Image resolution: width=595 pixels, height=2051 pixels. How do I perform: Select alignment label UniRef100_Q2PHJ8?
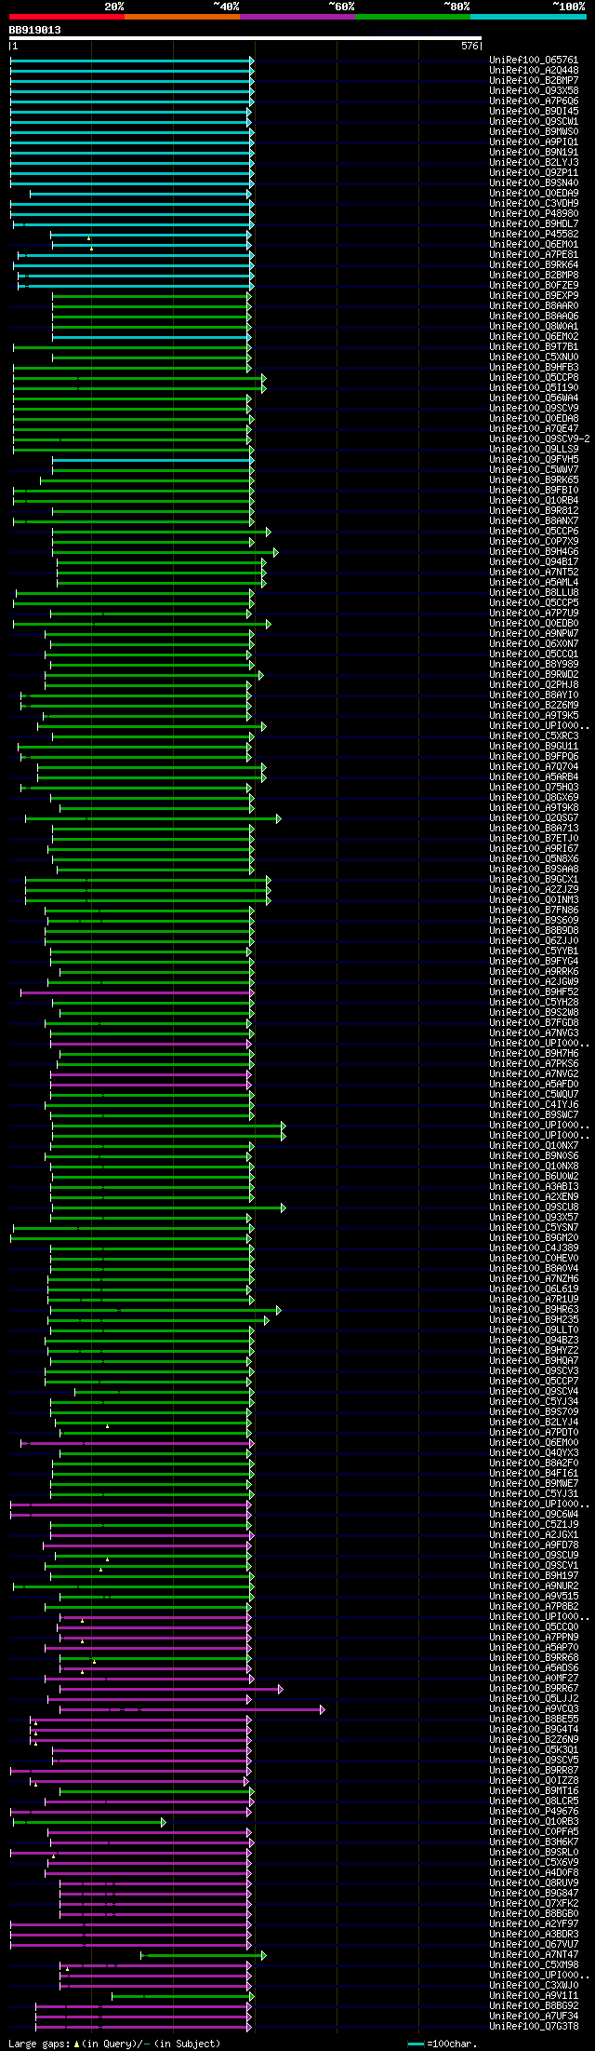(534, 684)
